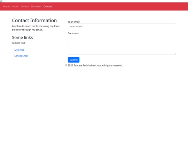Go to the About page
The image size is (188, 141).
(x=15, y=7)
